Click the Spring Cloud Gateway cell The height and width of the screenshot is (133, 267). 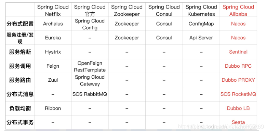[90, 80]
